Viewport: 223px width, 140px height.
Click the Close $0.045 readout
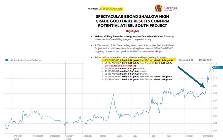coord(186,60)
